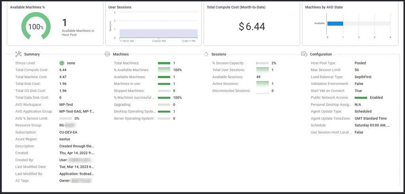The height and width of the screenshot is (194, 405).
Task: Click the Total Machine Cost value 4.47
Action: pos(63,77)
